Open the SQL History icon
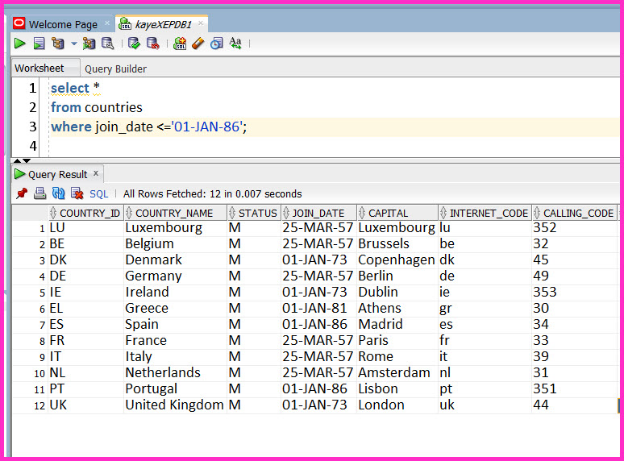The height and width of the screenshot is (461, 624). (217, 44)
